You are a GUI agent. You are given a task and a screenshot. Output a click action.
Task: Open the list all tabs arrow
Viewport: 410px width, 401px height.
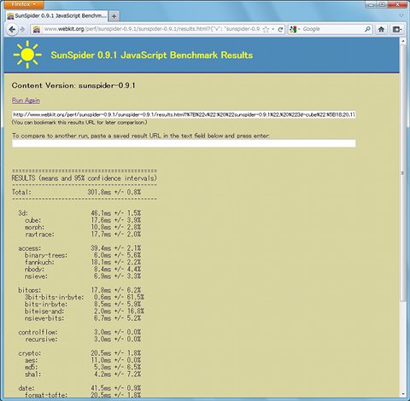(401, 15)
